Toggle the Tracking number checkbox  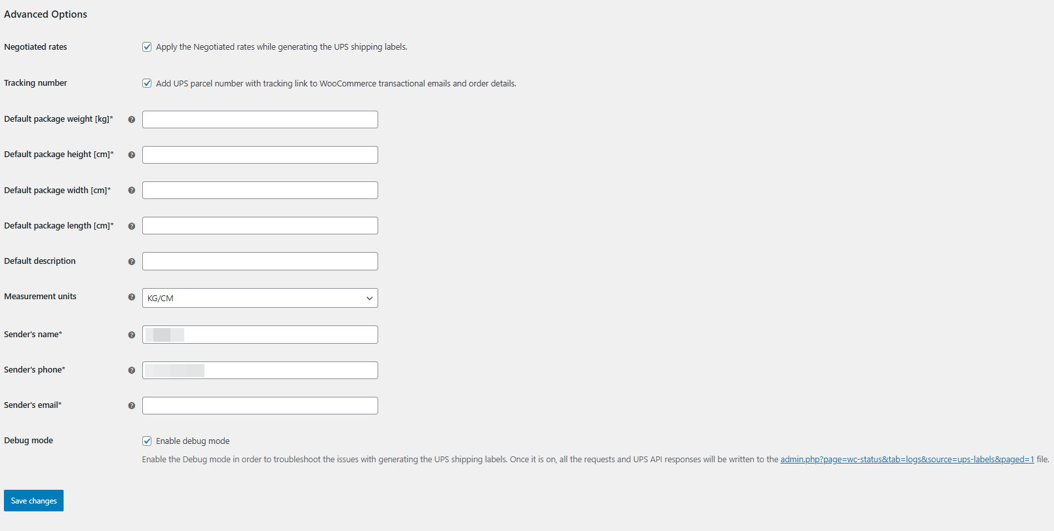(147, 83)
